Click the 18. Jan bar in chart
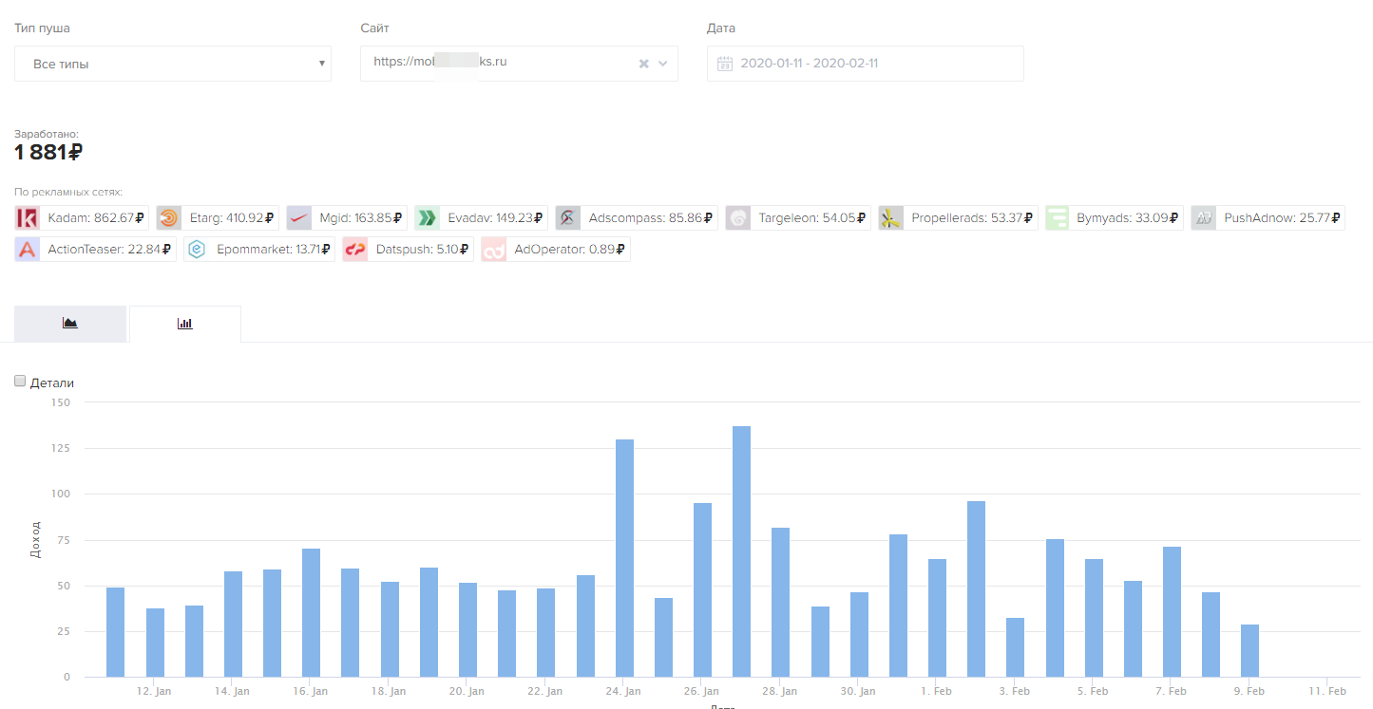The image size is (1373, 709). click(390, 629)
